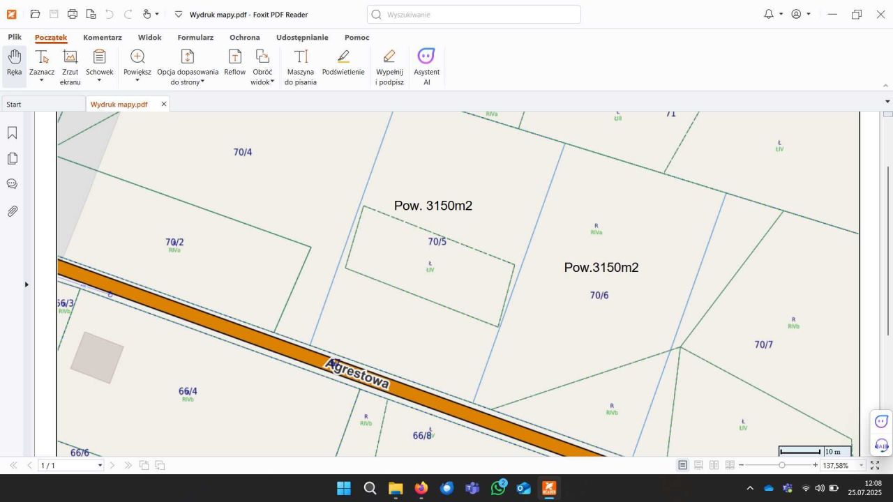Show the attachments panel paperclip icon
893x502 pixels.
coord(12,211)
